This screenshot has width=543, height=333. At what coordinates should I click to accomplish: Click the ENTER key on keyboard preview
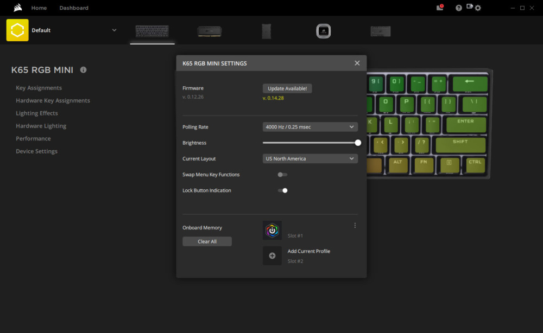[466, 124]
